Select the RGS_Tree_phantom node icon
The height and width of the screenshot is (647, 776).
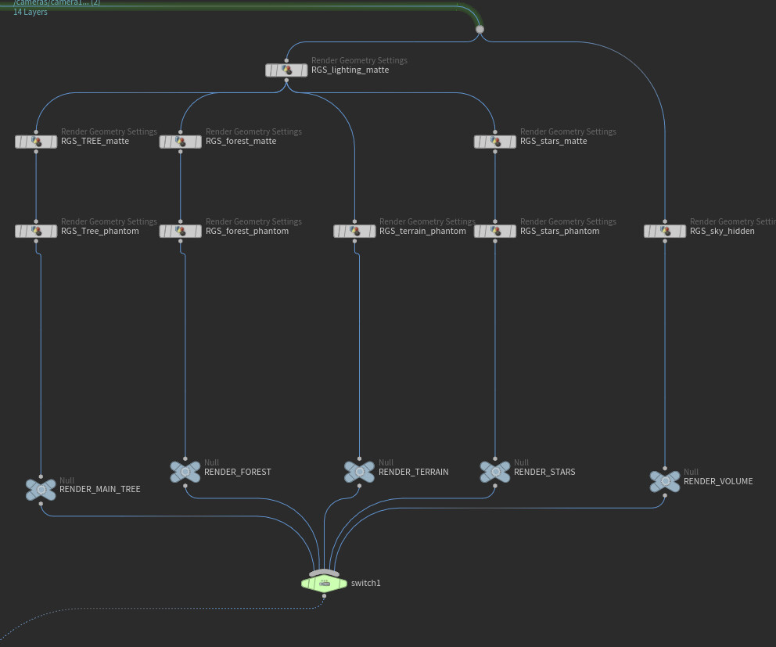36,231
